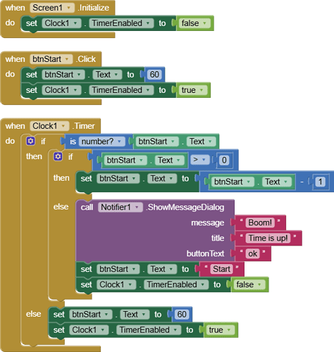This screenshot has width=334, height=352.
Task: Edit the 'Boom!' message text
Action: click(260, 222)
